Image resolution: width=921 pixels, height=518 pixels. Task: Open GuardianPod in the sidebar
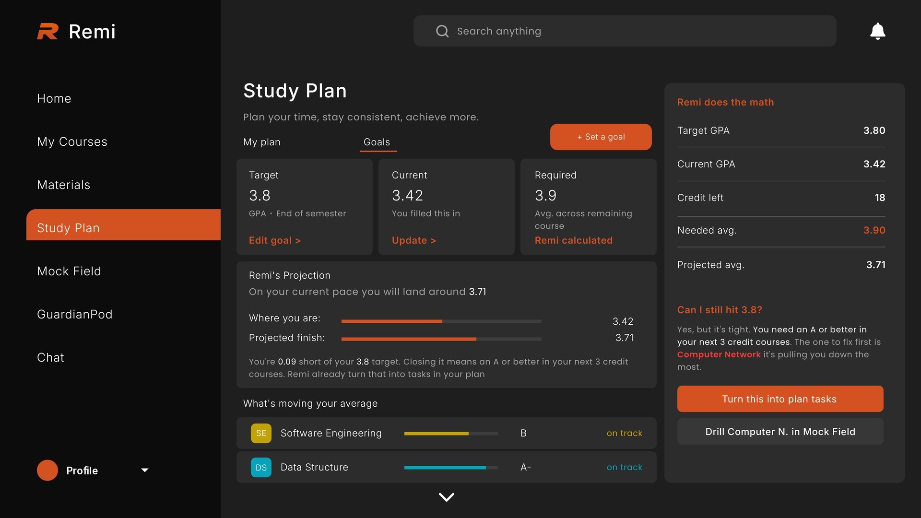tap(75, 314)
